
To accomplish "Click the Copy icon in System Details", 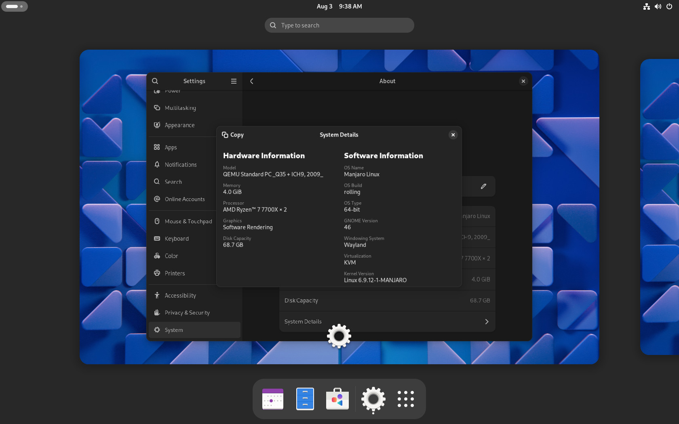I will (x=225, y=135).
